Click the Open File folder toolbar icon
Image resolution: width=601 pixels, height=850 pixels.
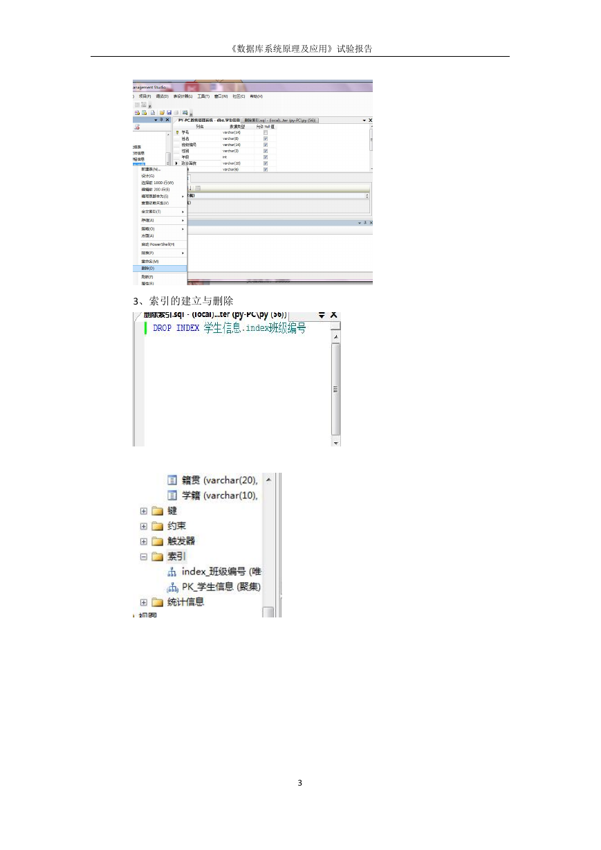162,112
